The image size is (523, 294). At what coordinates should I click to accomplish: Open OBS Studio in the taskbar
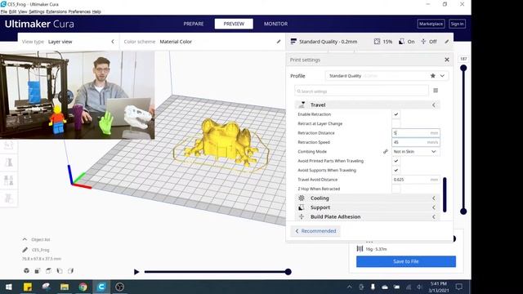pos(119,287)
